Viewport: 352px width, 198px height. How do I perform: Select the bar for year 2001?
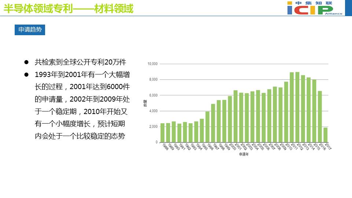(235, 116)
